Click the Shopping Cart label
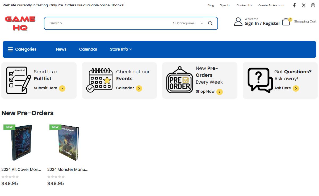The width and height of the screenshot is (319, 196). (305, 21)
